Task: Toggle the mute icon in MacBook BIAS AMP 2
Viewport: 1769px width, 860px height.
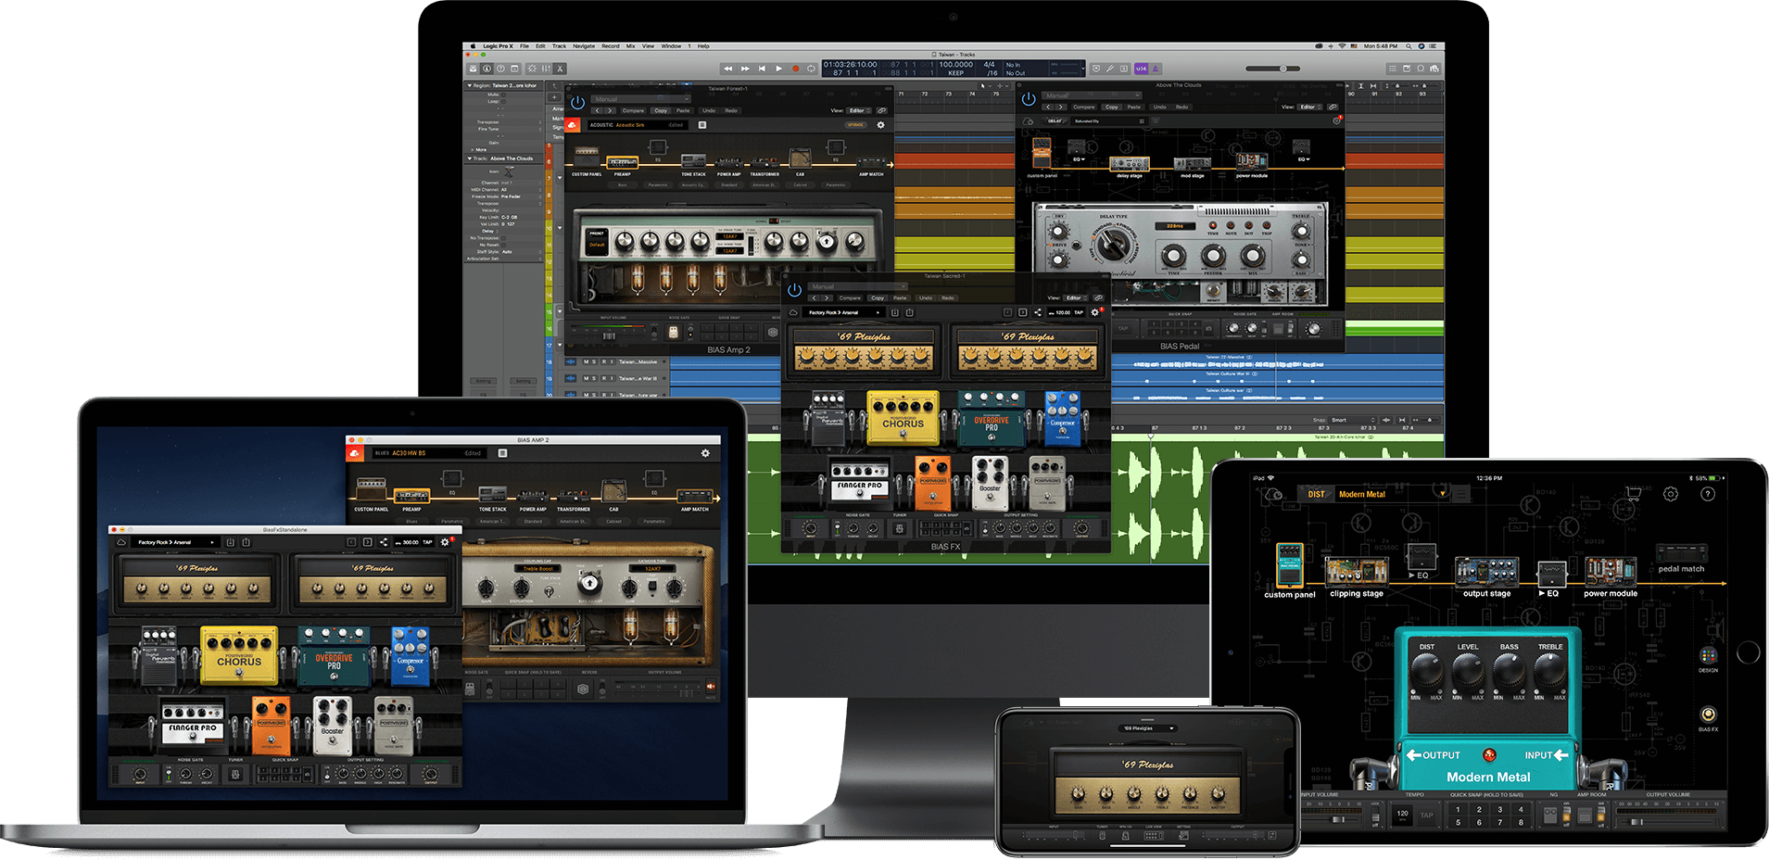Action: click(711, 687)
